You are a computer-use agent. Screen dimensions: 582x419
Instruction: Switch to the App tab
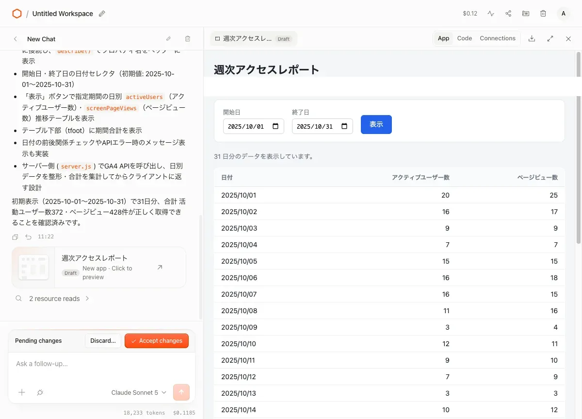coord(443,38)
